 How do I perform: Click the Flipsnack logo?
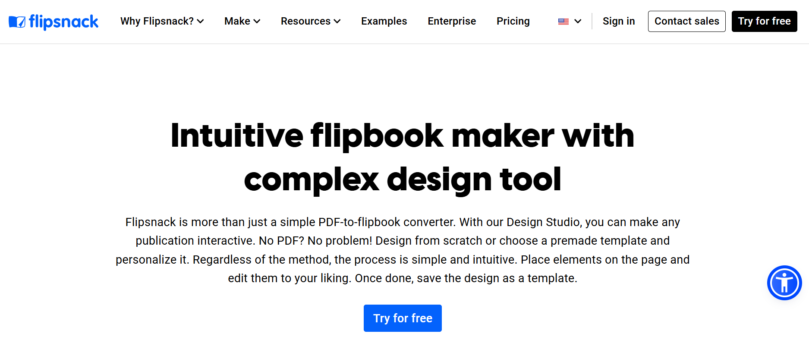pyautogui.click(x=54, y=22)
